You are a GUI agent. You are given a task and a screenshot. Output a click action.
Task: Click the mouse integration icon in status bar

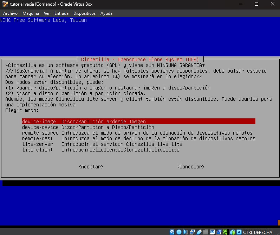tap(233, 232)
